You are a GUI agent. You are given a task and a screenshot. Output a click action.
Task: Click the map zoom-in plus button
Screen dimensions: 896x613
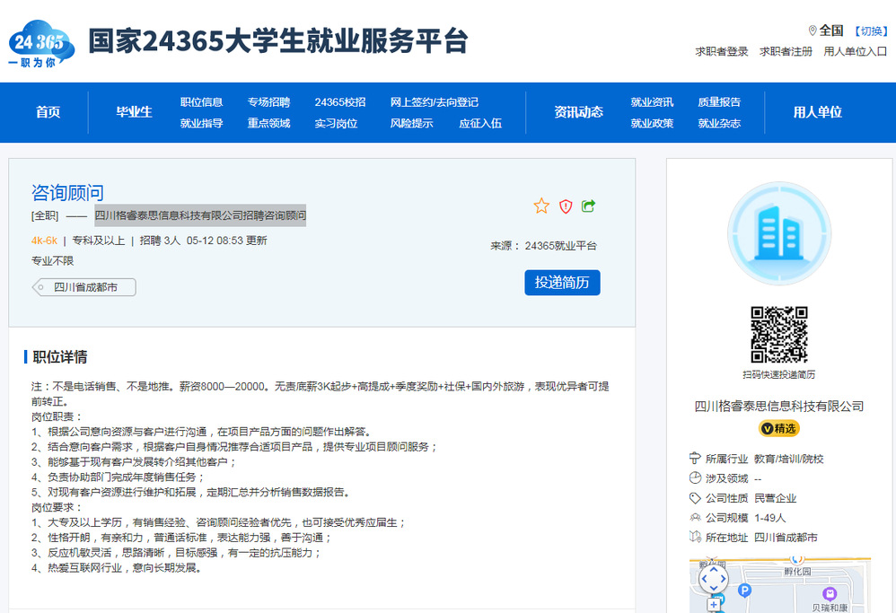coord(714,606)
